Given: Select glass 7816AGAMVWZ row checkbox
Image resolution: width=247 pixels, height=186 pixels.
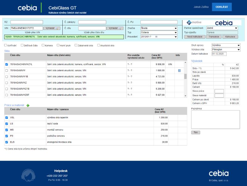Looking at the screenshot, I should click(x=6, y=83).
